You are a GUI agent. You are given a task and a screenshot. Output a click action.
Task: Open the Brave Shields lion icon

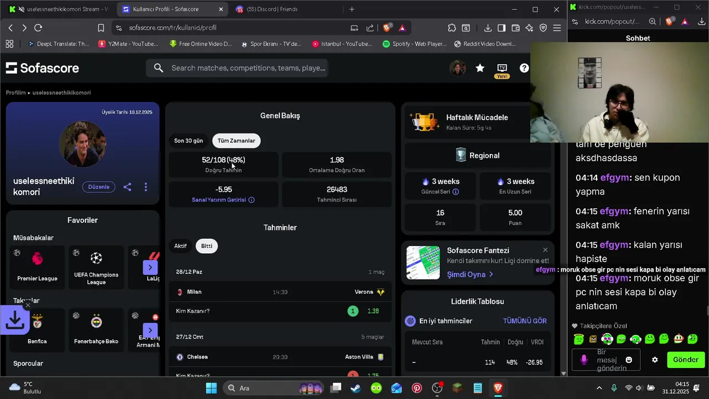pyautogui.click(x=387, y=28)
